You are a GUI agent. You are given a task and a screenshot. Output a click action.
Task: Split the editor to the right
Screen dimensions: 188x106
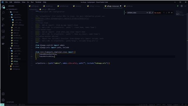(x=182, y=6)
